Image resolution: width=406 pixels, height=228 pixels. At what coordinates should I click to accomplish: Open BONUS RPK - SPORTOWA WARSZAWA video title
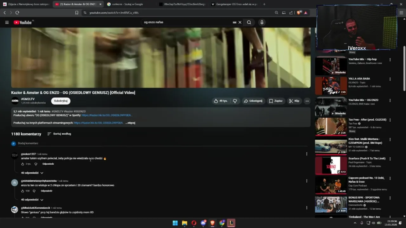364,199
